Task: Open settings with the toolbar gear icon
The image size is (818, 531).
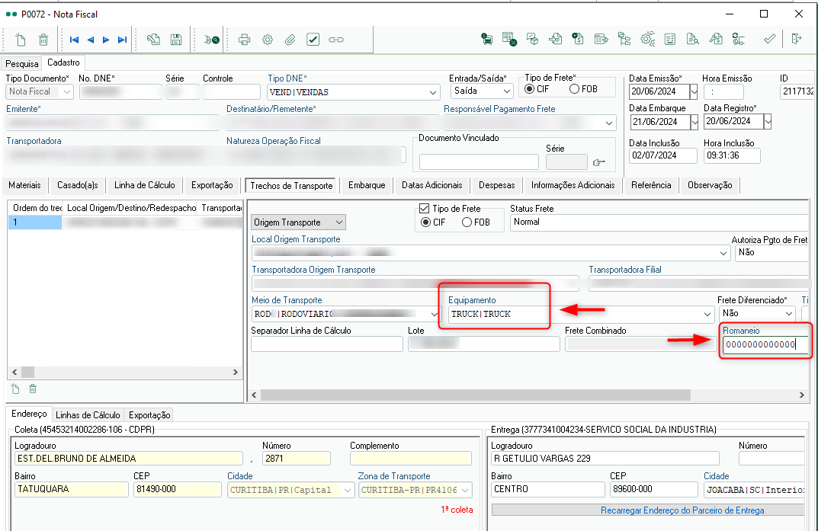Action: (268, 40)
